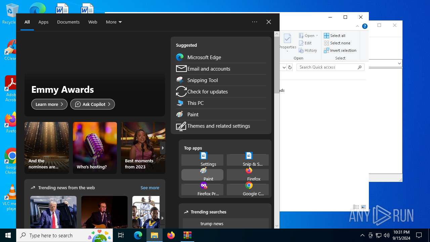Click the search panel scrollbar down arrow
Viewport: 430px width, 242px height.
277,226
